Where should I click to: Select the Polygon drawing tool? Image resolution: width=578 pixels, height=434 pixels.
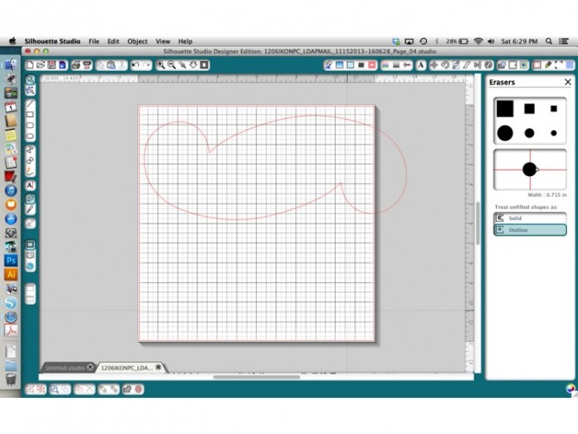pyautogui.click(x=30, y=150)
